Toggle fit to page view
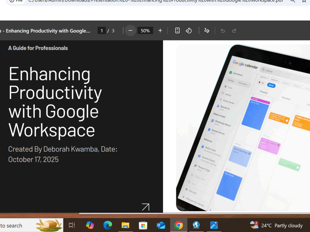This screenshot has height=232, width=310. click(x=177, y=31)
